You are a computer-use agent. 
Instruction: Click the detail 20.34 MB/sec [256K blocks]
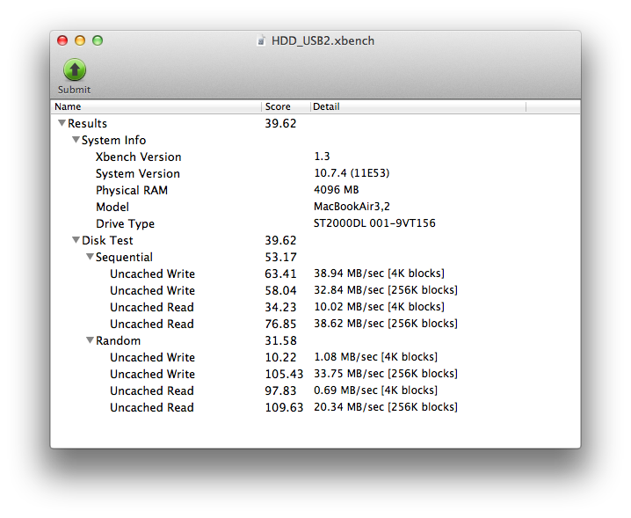click(x=386, y=407)
